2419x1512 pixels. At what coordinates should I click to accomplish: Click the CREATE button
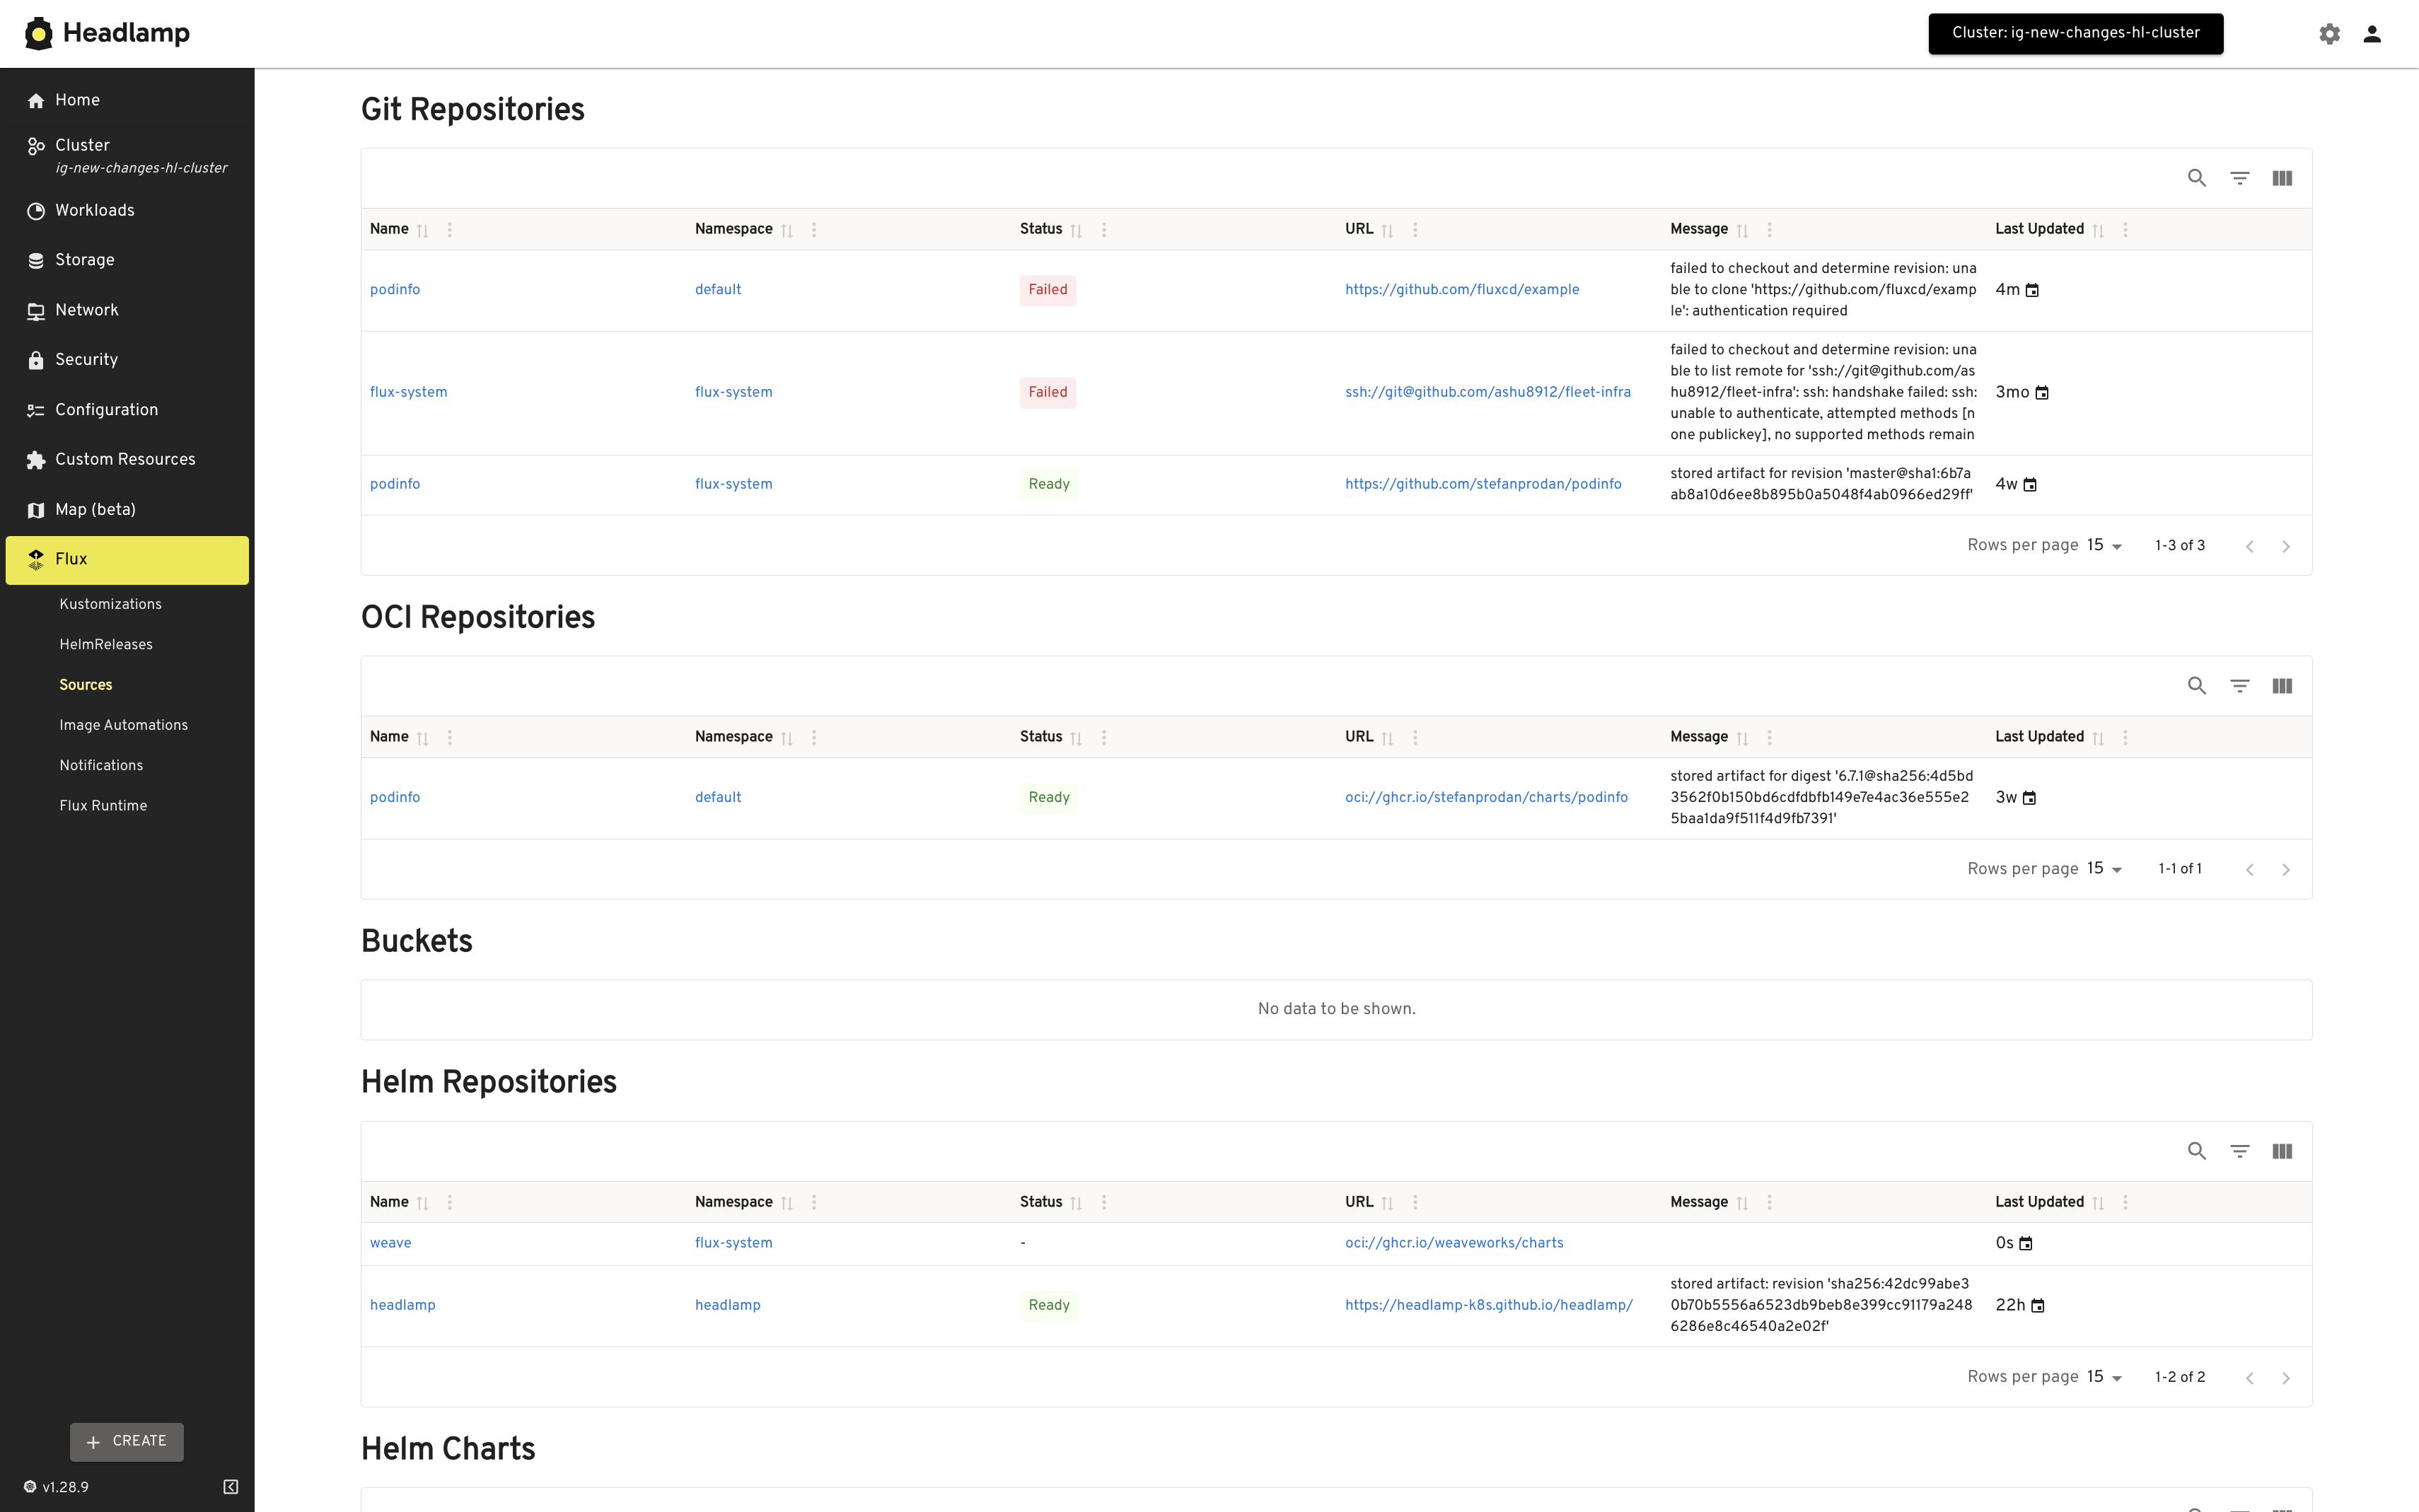[x=127, y=1441]
